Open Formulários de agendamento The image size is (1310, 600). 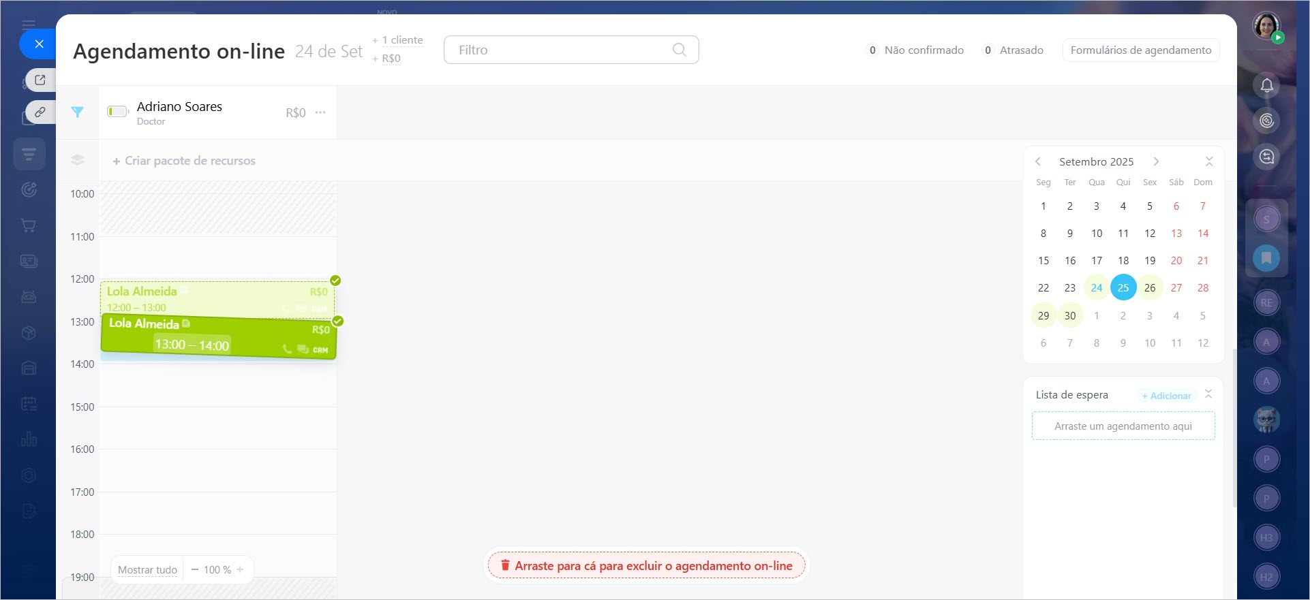pos(1140,50)
